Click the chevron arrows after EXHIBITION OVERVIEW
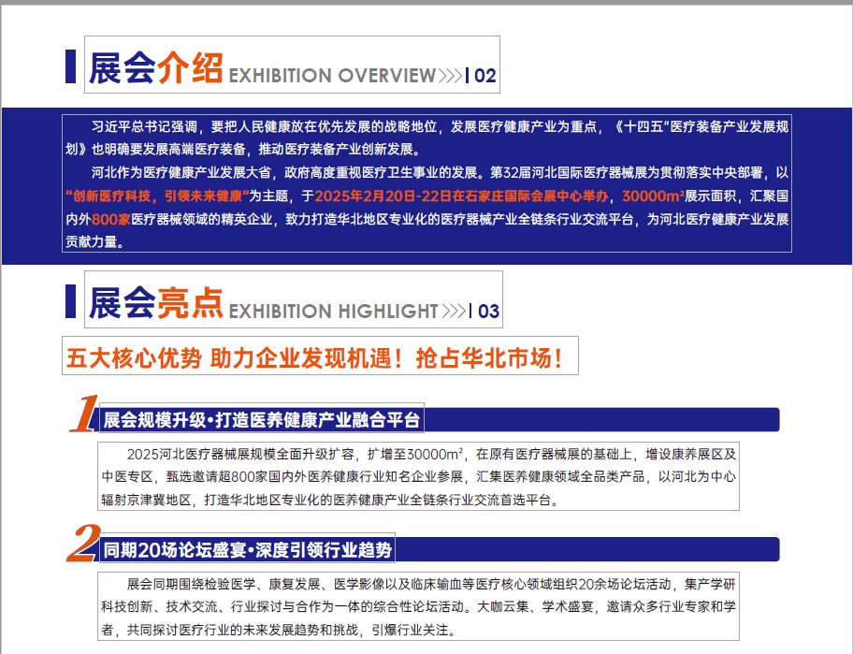The height and width of the screenshot is (654, 853). point(450,76)
